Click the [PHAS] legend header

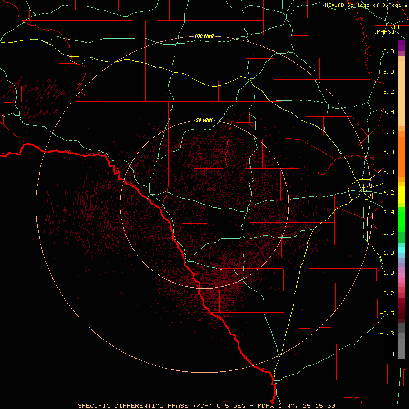tap(384, 31)
